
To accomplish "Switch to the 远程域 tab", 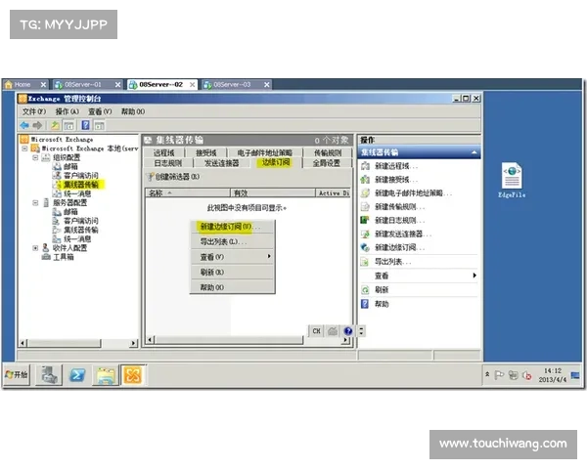I will 164,152.
